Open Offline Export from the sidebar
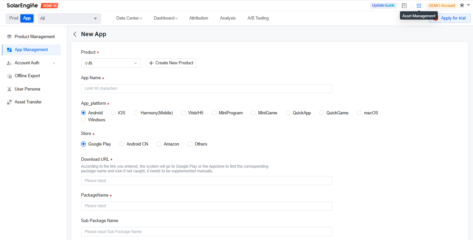473x240 pixels. (x=9, y=76)
